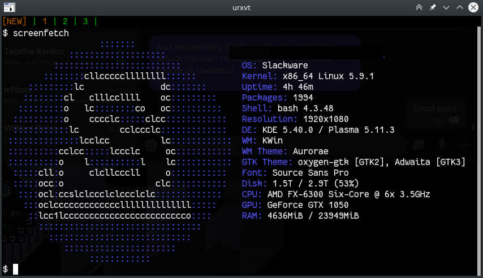Activate the keep-above double chevron button
The height and width of the screenshot is (278, 483).
click(419, 7)
